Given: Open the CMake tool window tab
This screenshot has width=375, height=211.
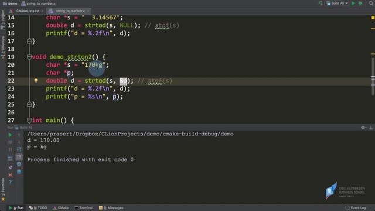Looking at the screenshot, I should pyautogui.click(x=61, y=208).
